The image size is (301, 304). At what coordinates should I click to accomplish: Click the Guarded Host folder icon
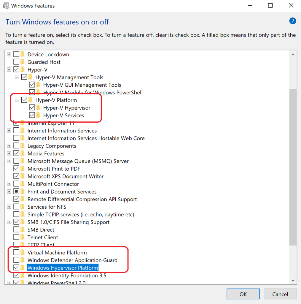(22, 62)
